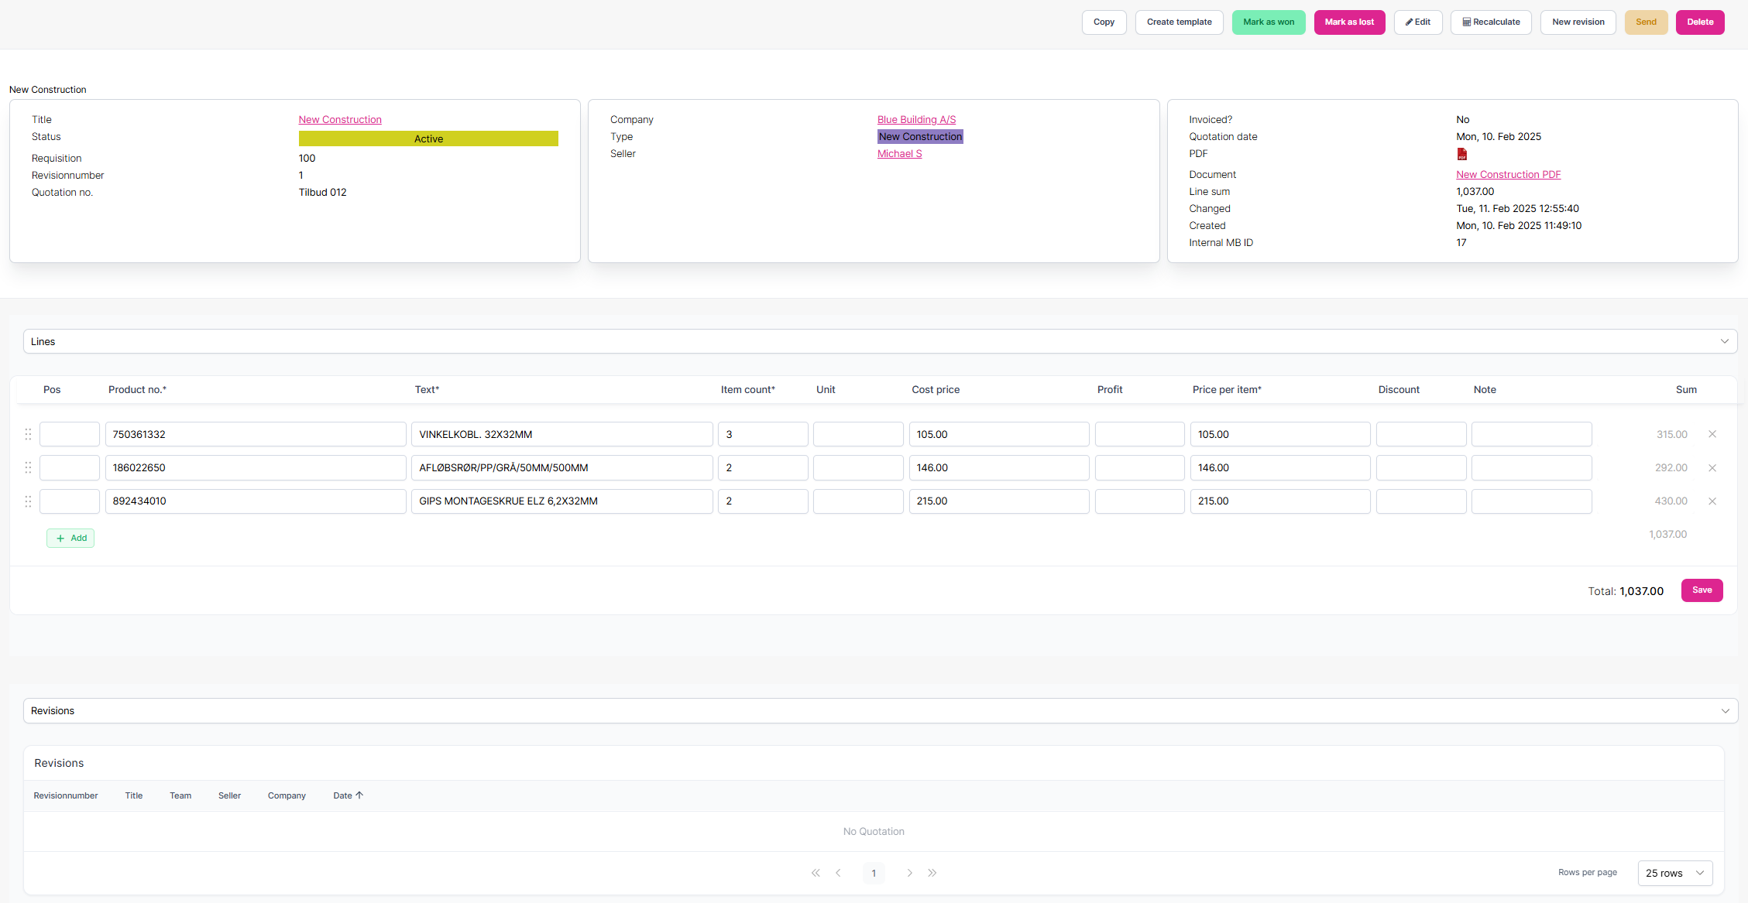
Task: Remove the VINKELKOBL. 32X32MM line
Action: point(1712,434)
